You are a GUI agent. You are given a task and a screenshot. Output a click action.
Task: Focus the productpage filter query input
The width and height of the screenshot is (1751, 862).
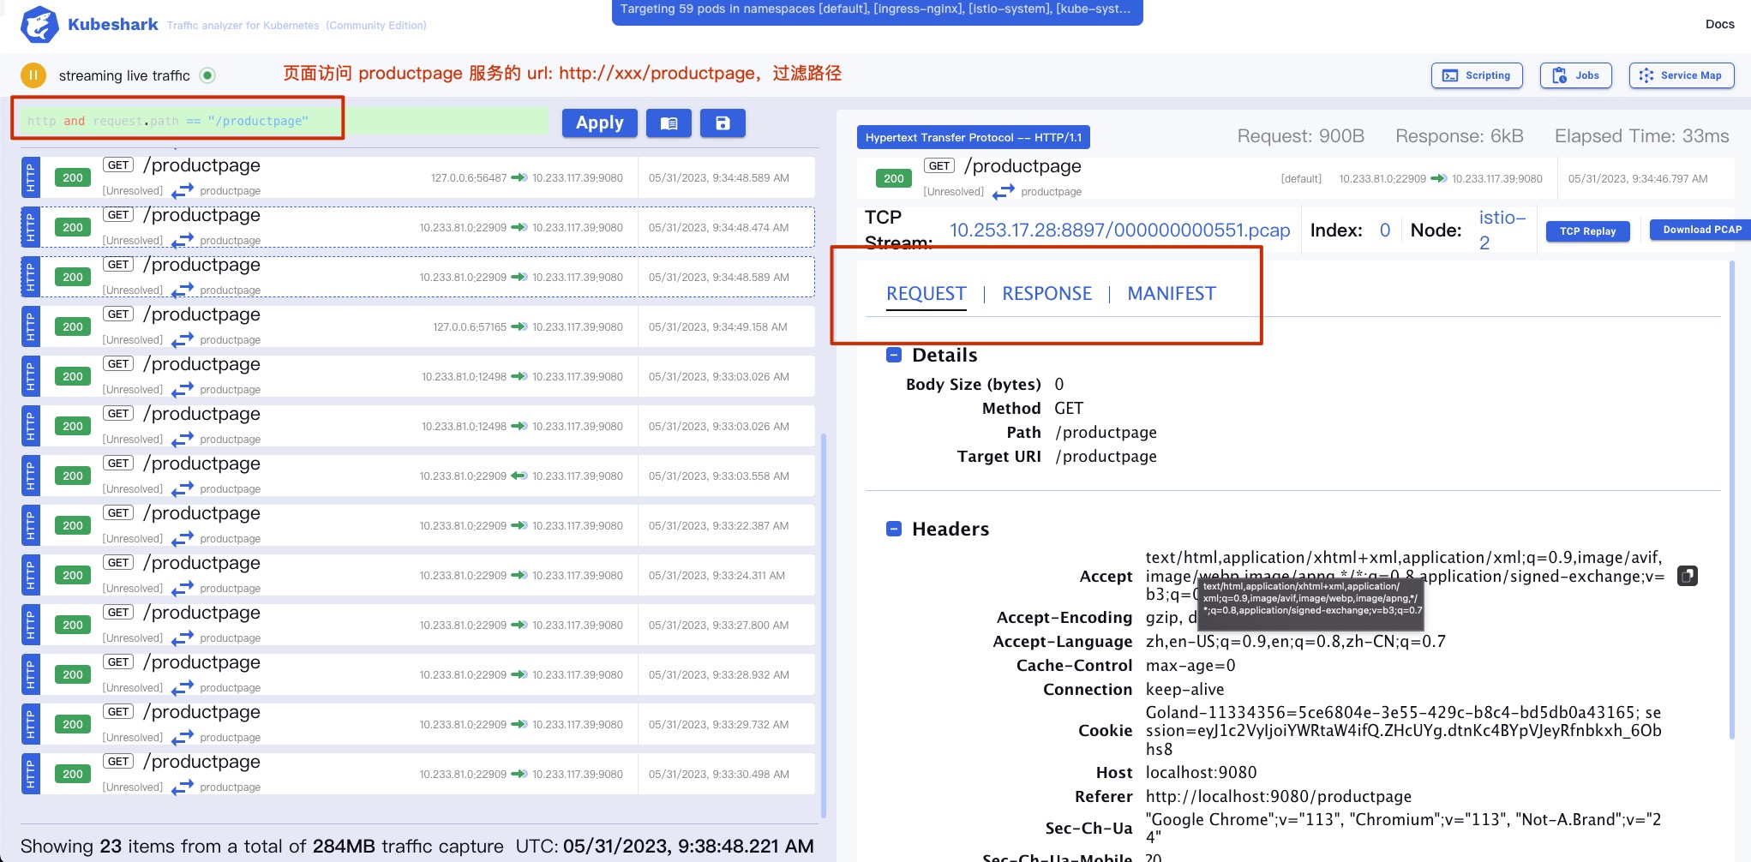[283, 121]
